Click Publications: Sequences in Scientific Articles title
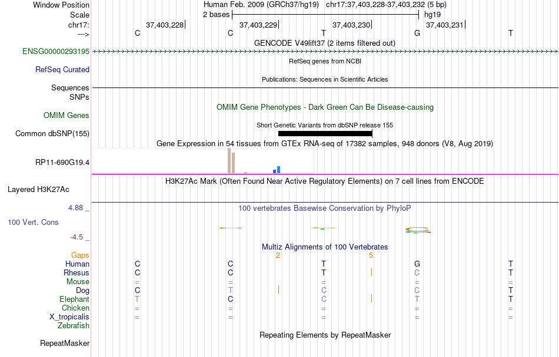Image resolution: width=559 pixels, height=357 pixels. pos(325,79)
